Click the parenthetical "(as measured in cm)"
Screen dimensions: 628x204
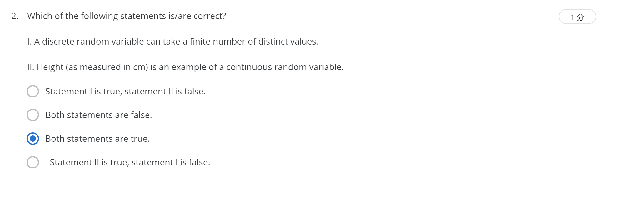tap(107, 67)
